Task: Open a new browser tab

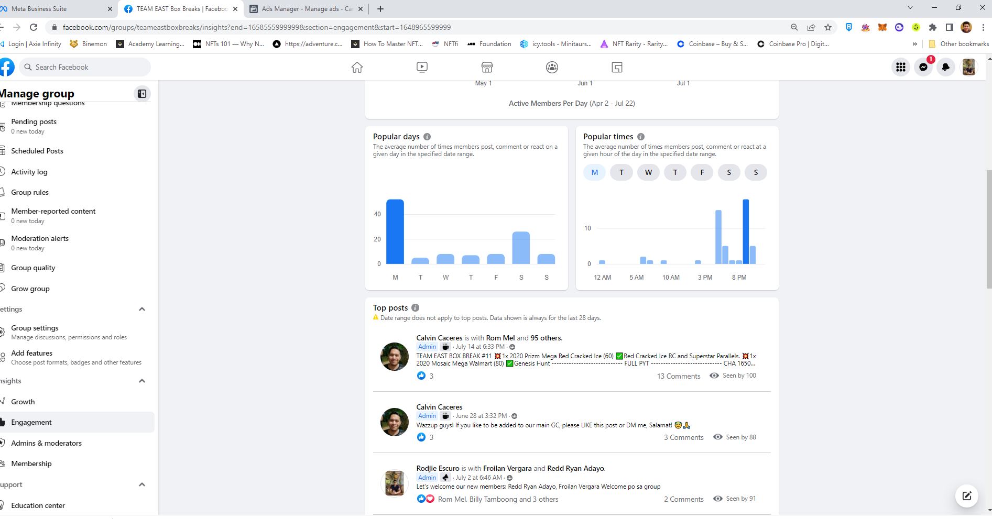Action: 380,9
